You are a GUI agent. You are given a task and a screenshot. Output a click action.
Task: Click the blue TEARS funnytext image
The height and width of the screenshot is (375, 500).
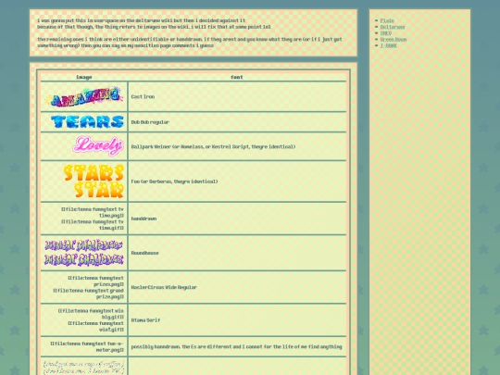click(x=87, y=122)
